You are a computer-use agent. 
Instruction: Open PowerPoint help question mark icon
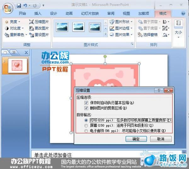(183, 13)
